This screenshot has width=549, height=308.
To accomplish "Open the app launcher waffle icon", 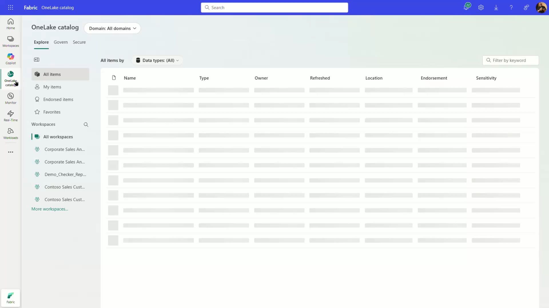I will pyautogui.click(x=11, y=8).
